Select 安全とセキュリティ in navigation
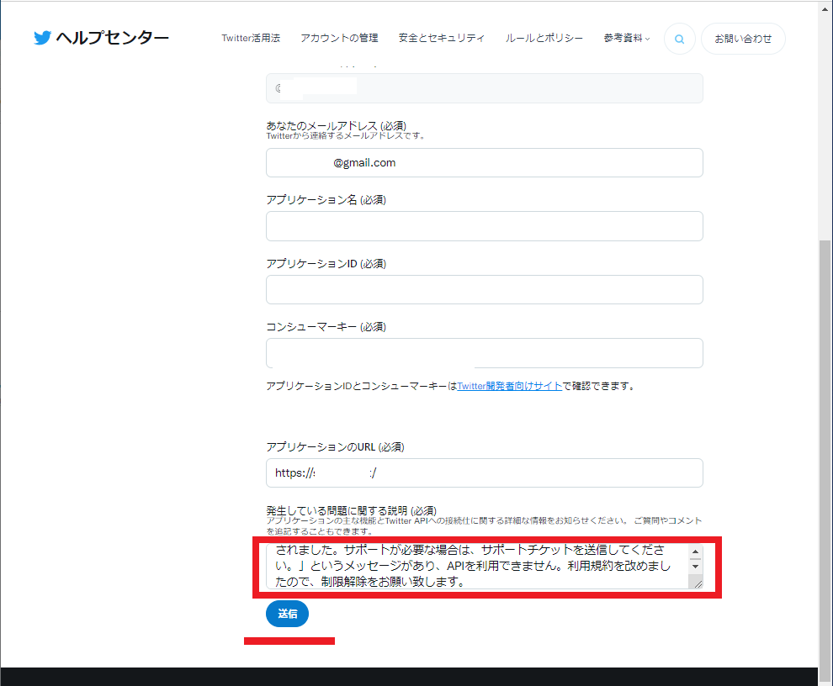Image resolution: width=833 pixels, height=686 pixels. click(x=442, y=38)
